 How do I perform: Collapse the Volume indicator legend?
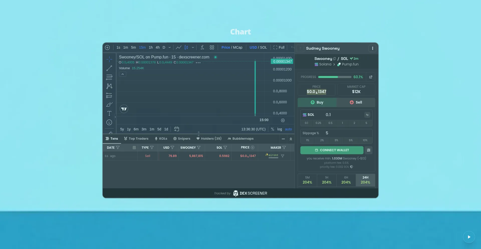[x=123, y=74]
